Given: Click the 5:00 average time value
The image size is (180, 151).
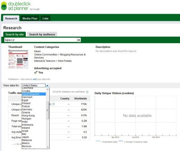Looking at the screenshot, I should point(84,137).
